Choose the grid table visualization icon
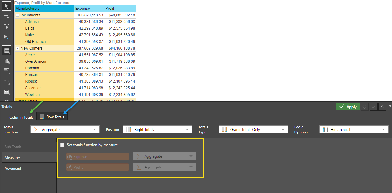 (6, 50)
